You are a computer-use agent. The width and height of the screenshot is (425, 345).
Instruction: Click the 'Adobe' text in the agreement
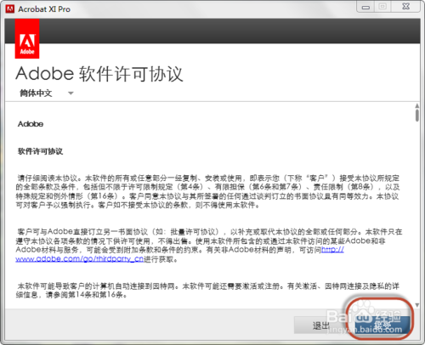(x=31, y=124)
